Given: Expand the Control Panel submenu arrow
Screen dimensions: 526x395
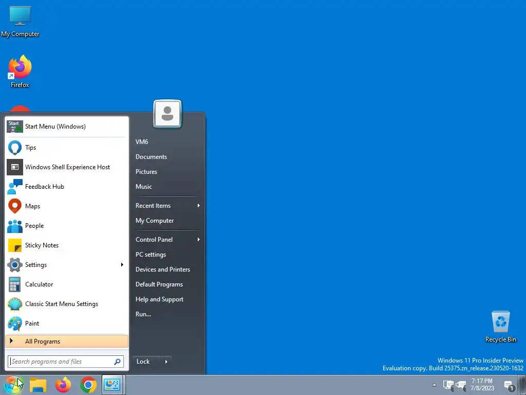Looking at the screenshot, I should pos(199,240).
